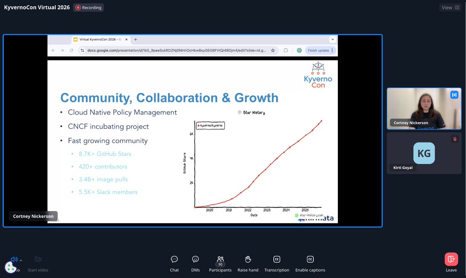Click reload in the shared browser
Viewport: 466px width, 278px height.
point(71,50)
